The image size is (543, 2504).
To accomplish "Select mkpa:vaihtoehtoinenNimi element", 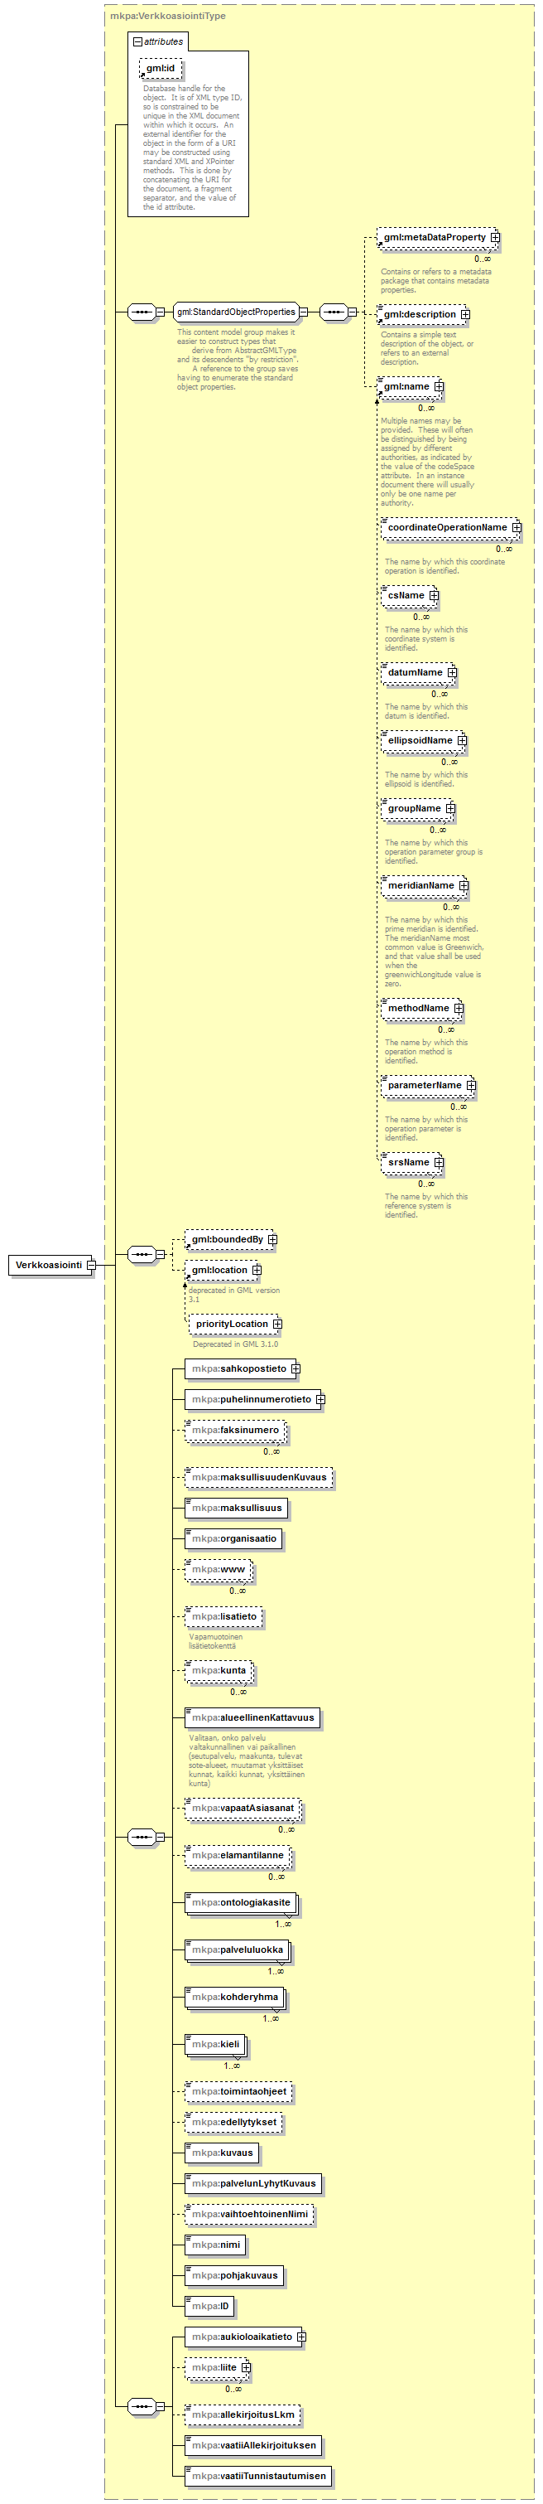I will tap(250, 2213).
